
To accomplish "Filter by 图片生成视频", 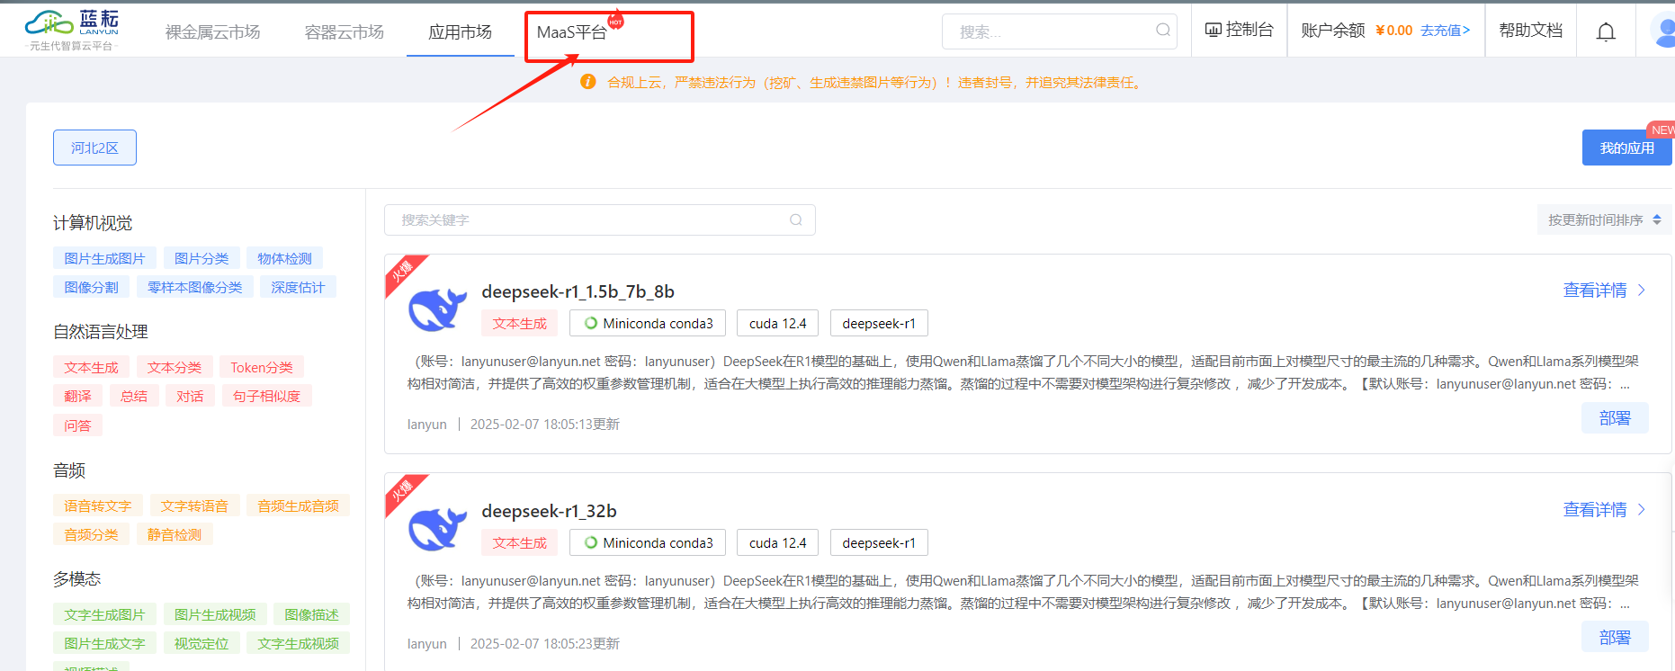I will coord(215,614).
